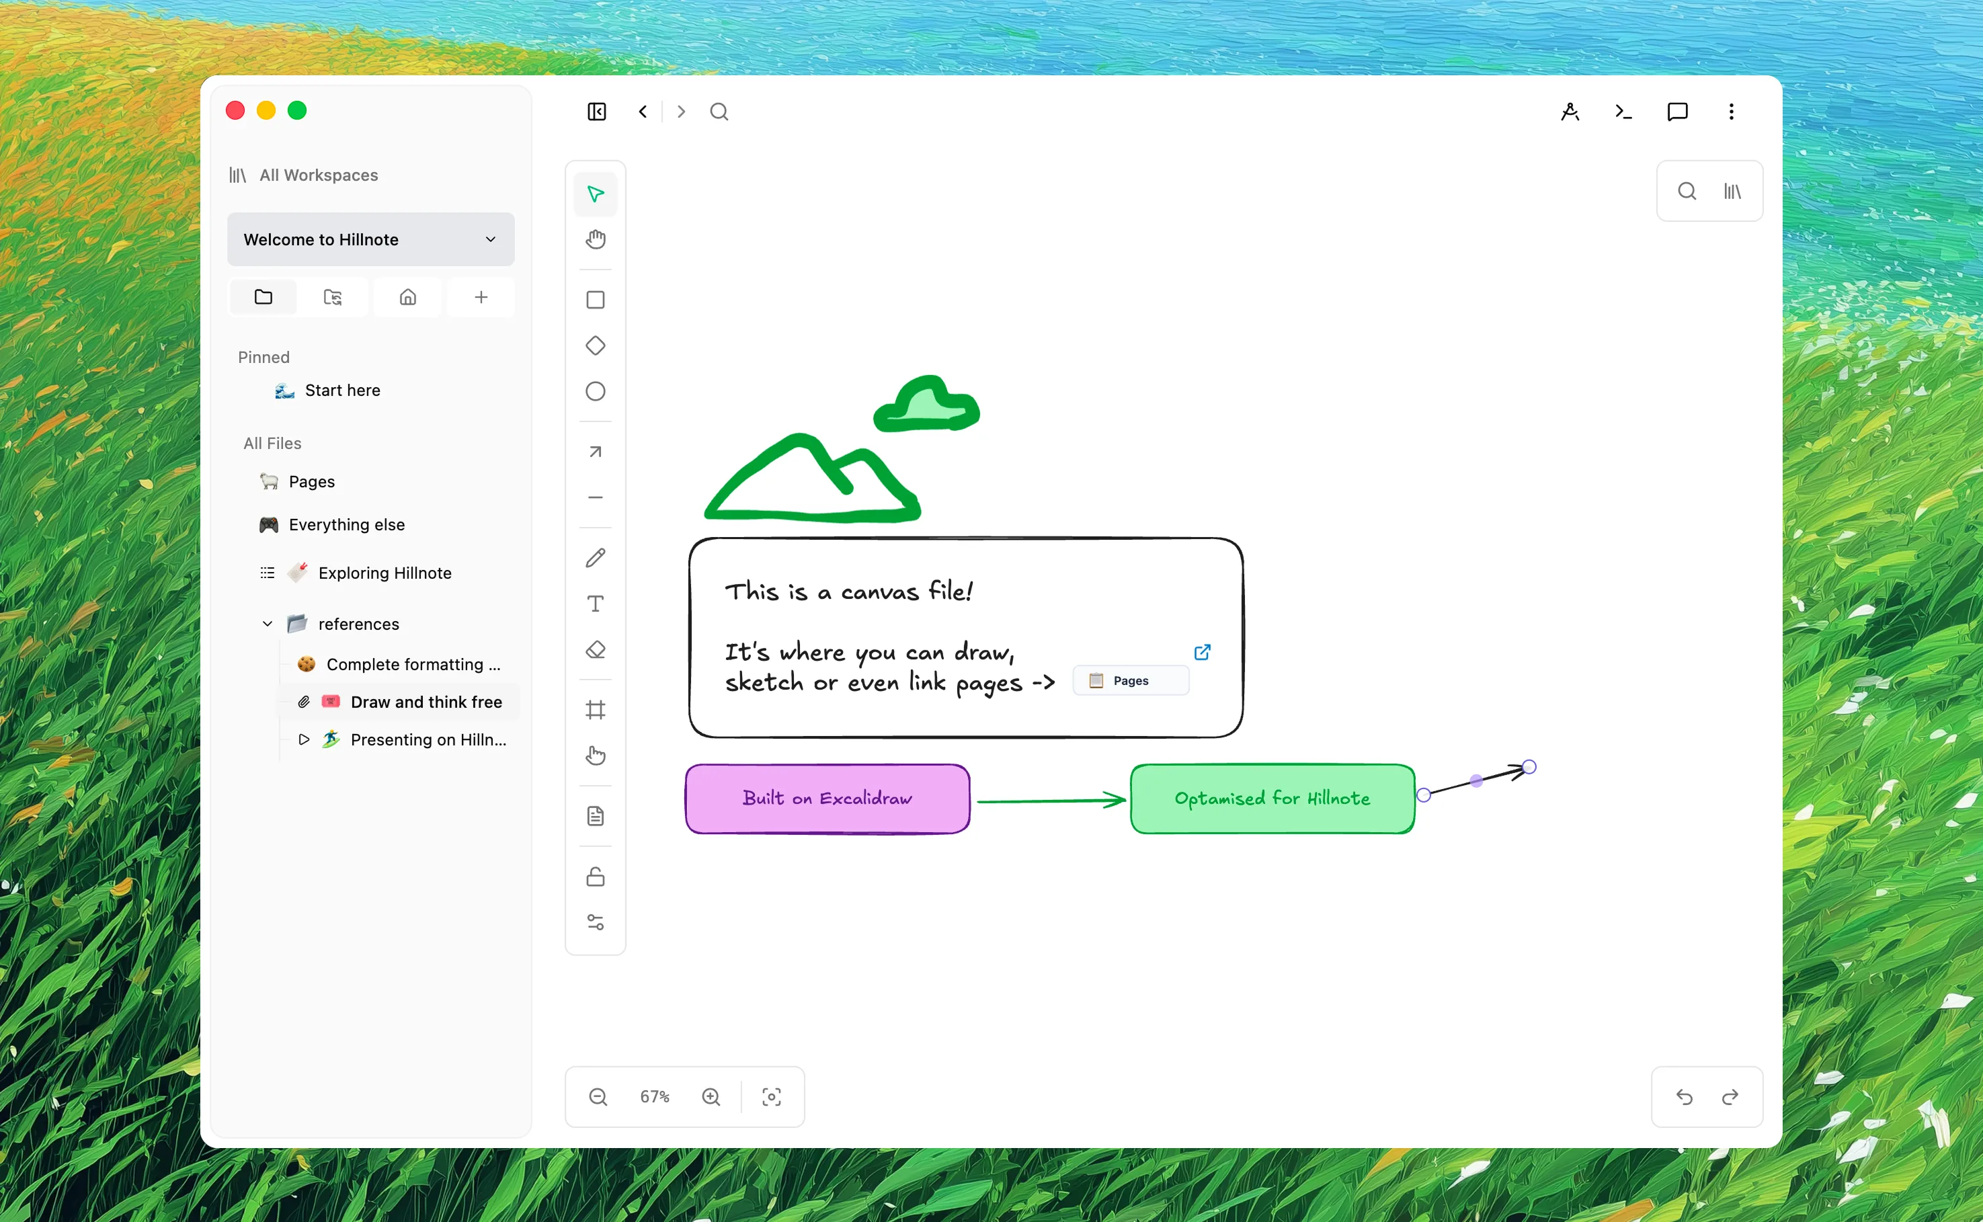The width and height of the screenshot is (1983, 1222).
Task: Expand the Presenting on Hillnote item
Action: pos(304,739)
